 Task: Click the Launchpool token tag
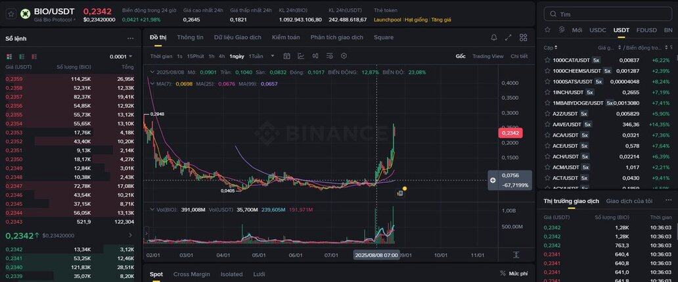coord(388,20)
